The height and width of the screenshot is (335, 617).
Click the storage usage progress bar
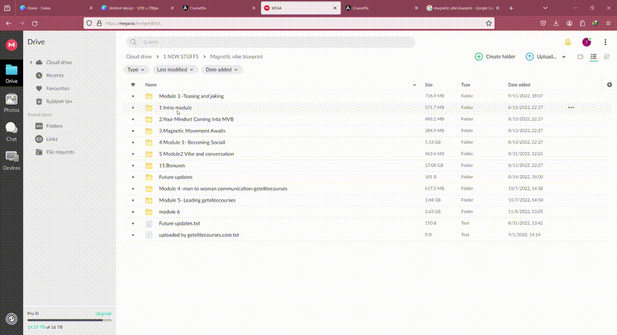[x=70, y=320]
